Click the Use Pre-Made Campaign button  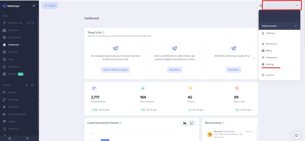pyautogui.click(x=115, y=70)
